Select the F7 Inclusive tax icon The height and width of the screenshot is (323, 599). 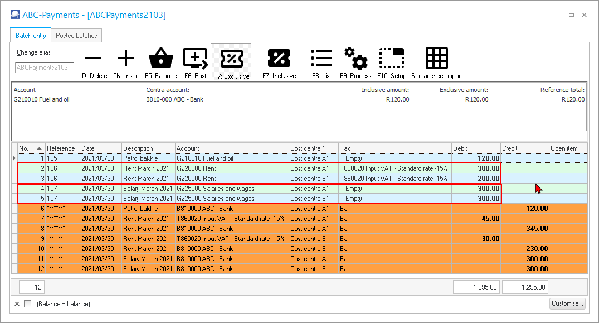click(279, 59)
